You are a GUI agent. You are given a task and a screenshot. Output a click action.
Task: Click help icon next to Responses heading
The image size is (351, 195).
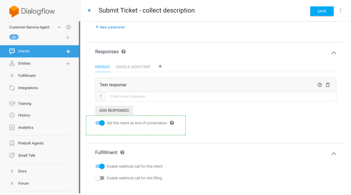tap(123, 52)
